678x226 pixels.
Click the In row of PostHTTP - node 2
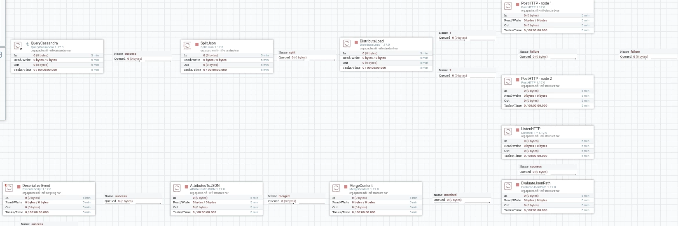[x=547, y=91]
